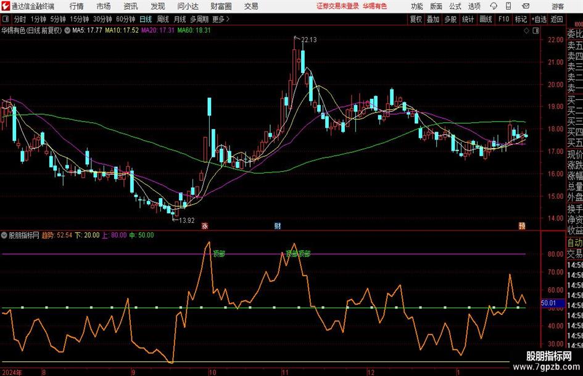The image size is (583, 376).
Task: Click the 上: 80.00 indicator value
Action: tap(114, 235)
